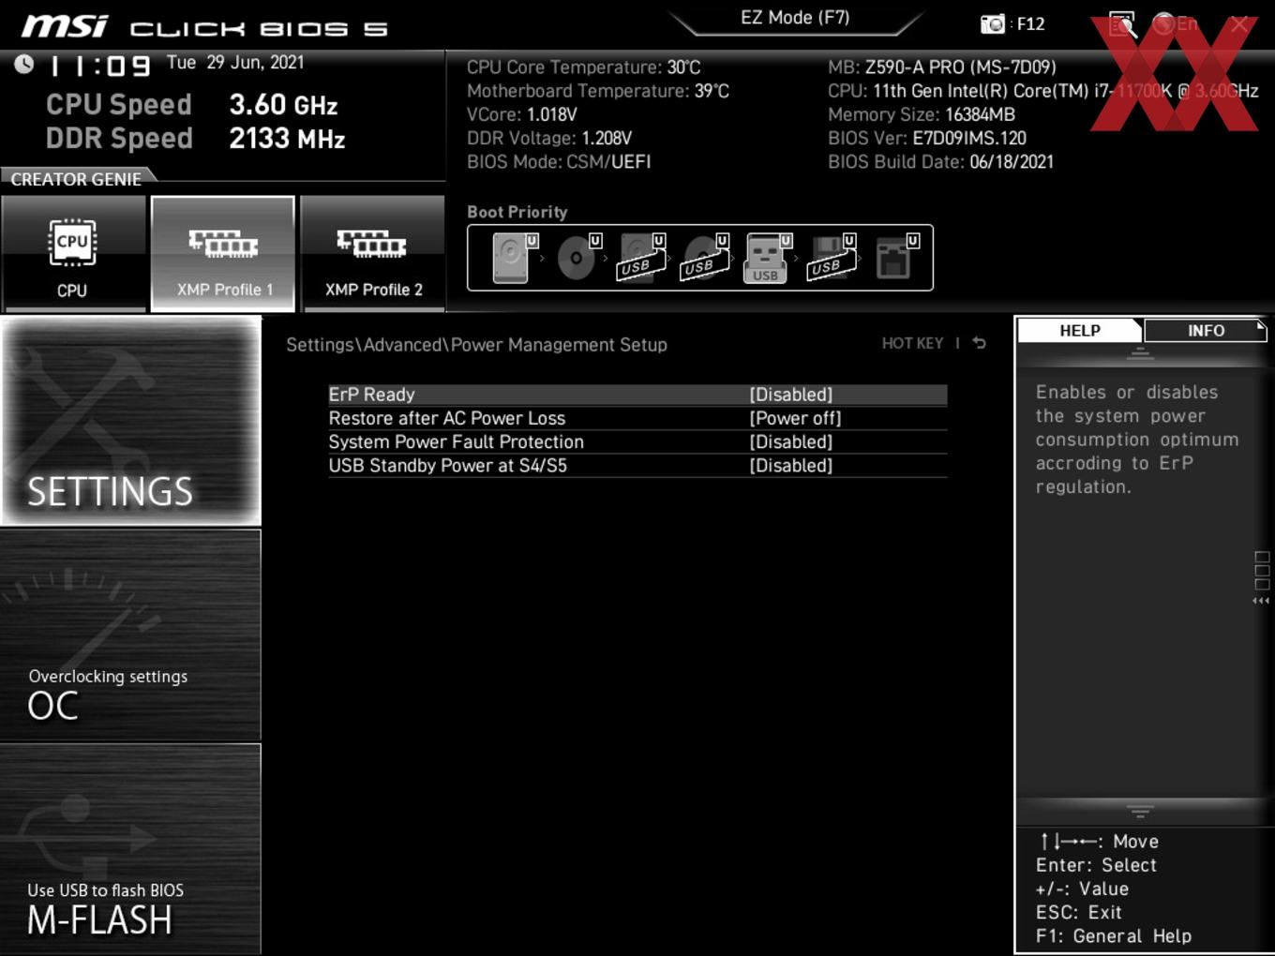The image size is (1275, 956).
Task: Click the HOT KEY button
Action: point(912,343)
